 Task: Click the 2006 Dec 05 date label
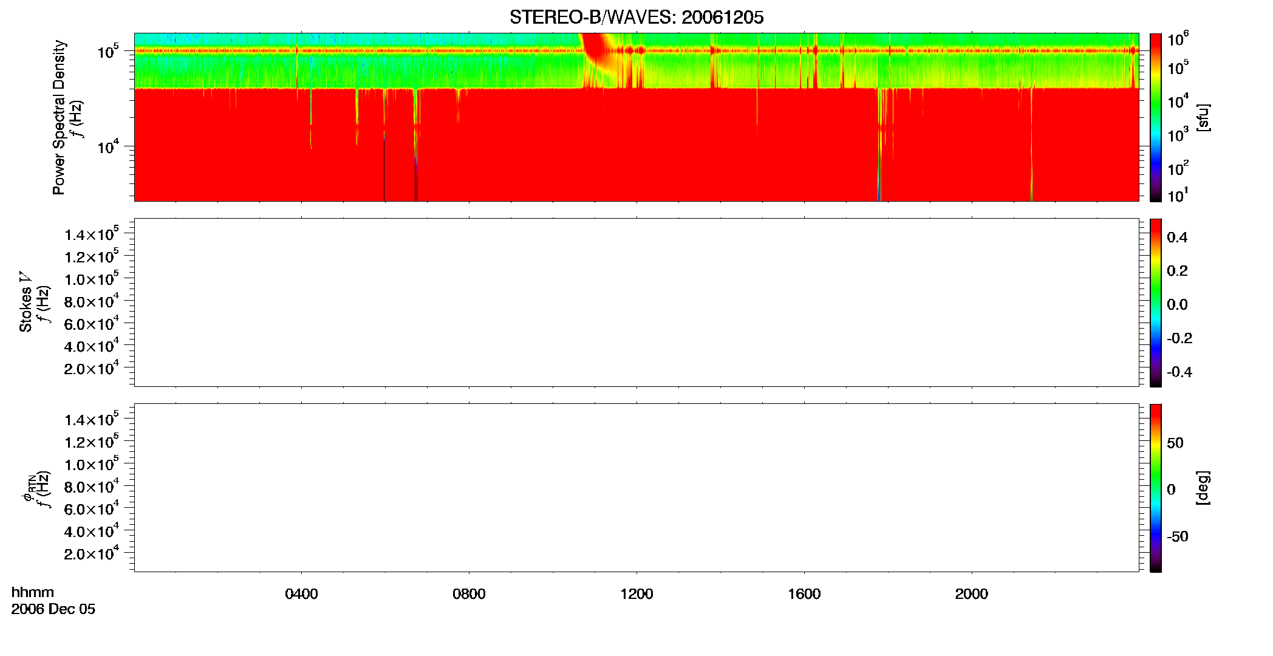tap(53, 609)
